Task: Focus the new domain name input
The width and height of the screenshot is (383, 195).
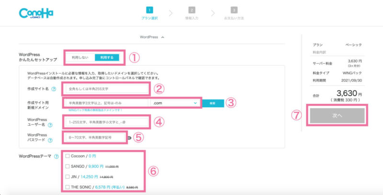Action: point(106,103)
